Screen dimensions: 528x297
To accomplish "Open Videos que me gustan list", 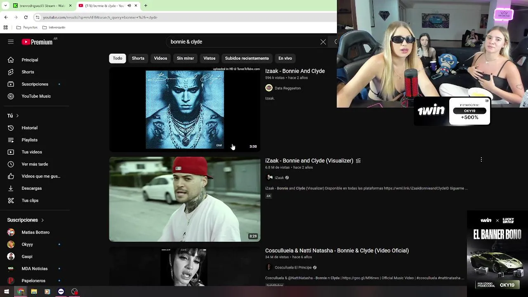I will 41,176.
